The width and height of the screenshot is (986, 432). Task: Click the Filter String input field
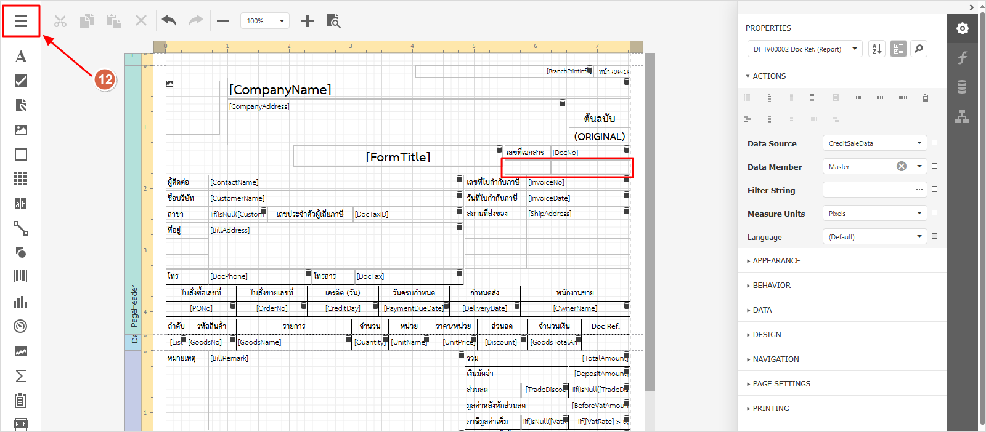[868, 190]
